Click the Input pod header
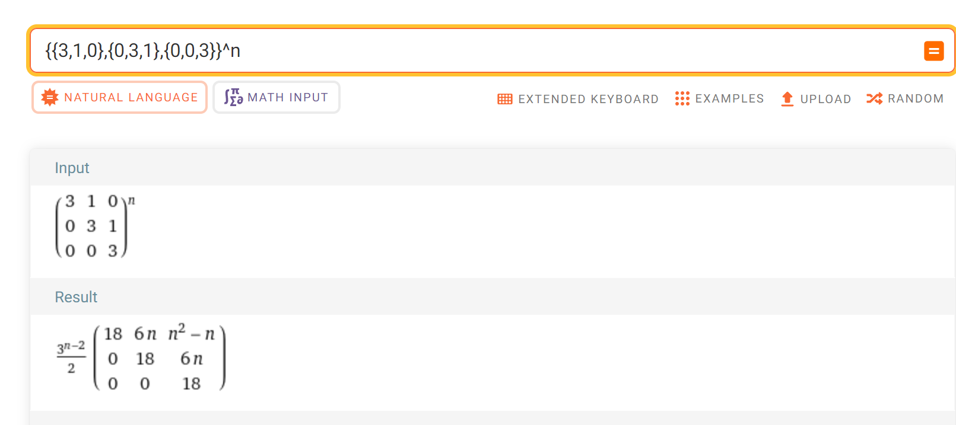Image resolution: width=956 pixels, height=425 pixels. pos(72,168)
